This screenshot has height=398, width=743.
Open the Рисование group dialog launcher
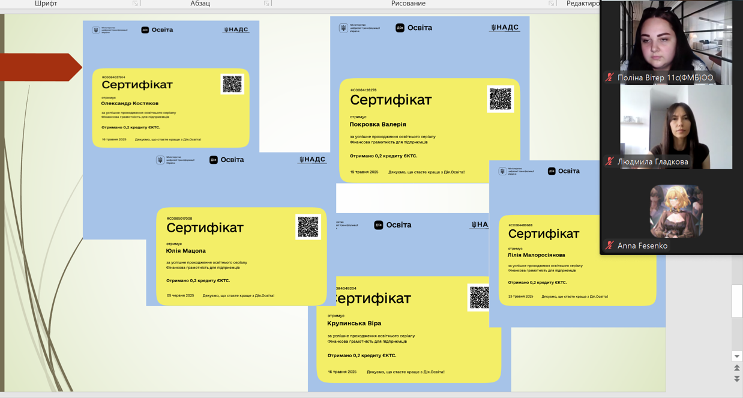[551, 4]
